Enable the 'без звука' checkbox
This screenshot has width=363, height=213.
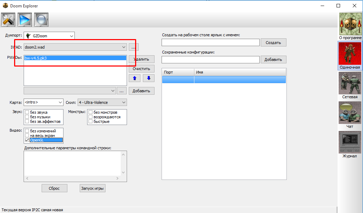coord(27,112)
